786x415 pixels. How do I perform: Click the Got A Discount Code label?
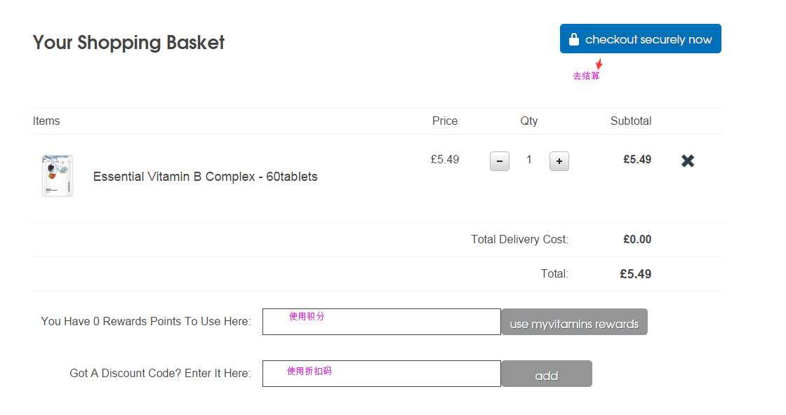point(160,374)
